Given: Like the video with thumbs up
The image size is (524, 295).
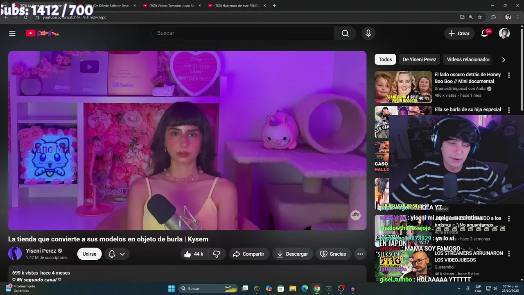Looking at the screenshot, I should tap(193, 254).
